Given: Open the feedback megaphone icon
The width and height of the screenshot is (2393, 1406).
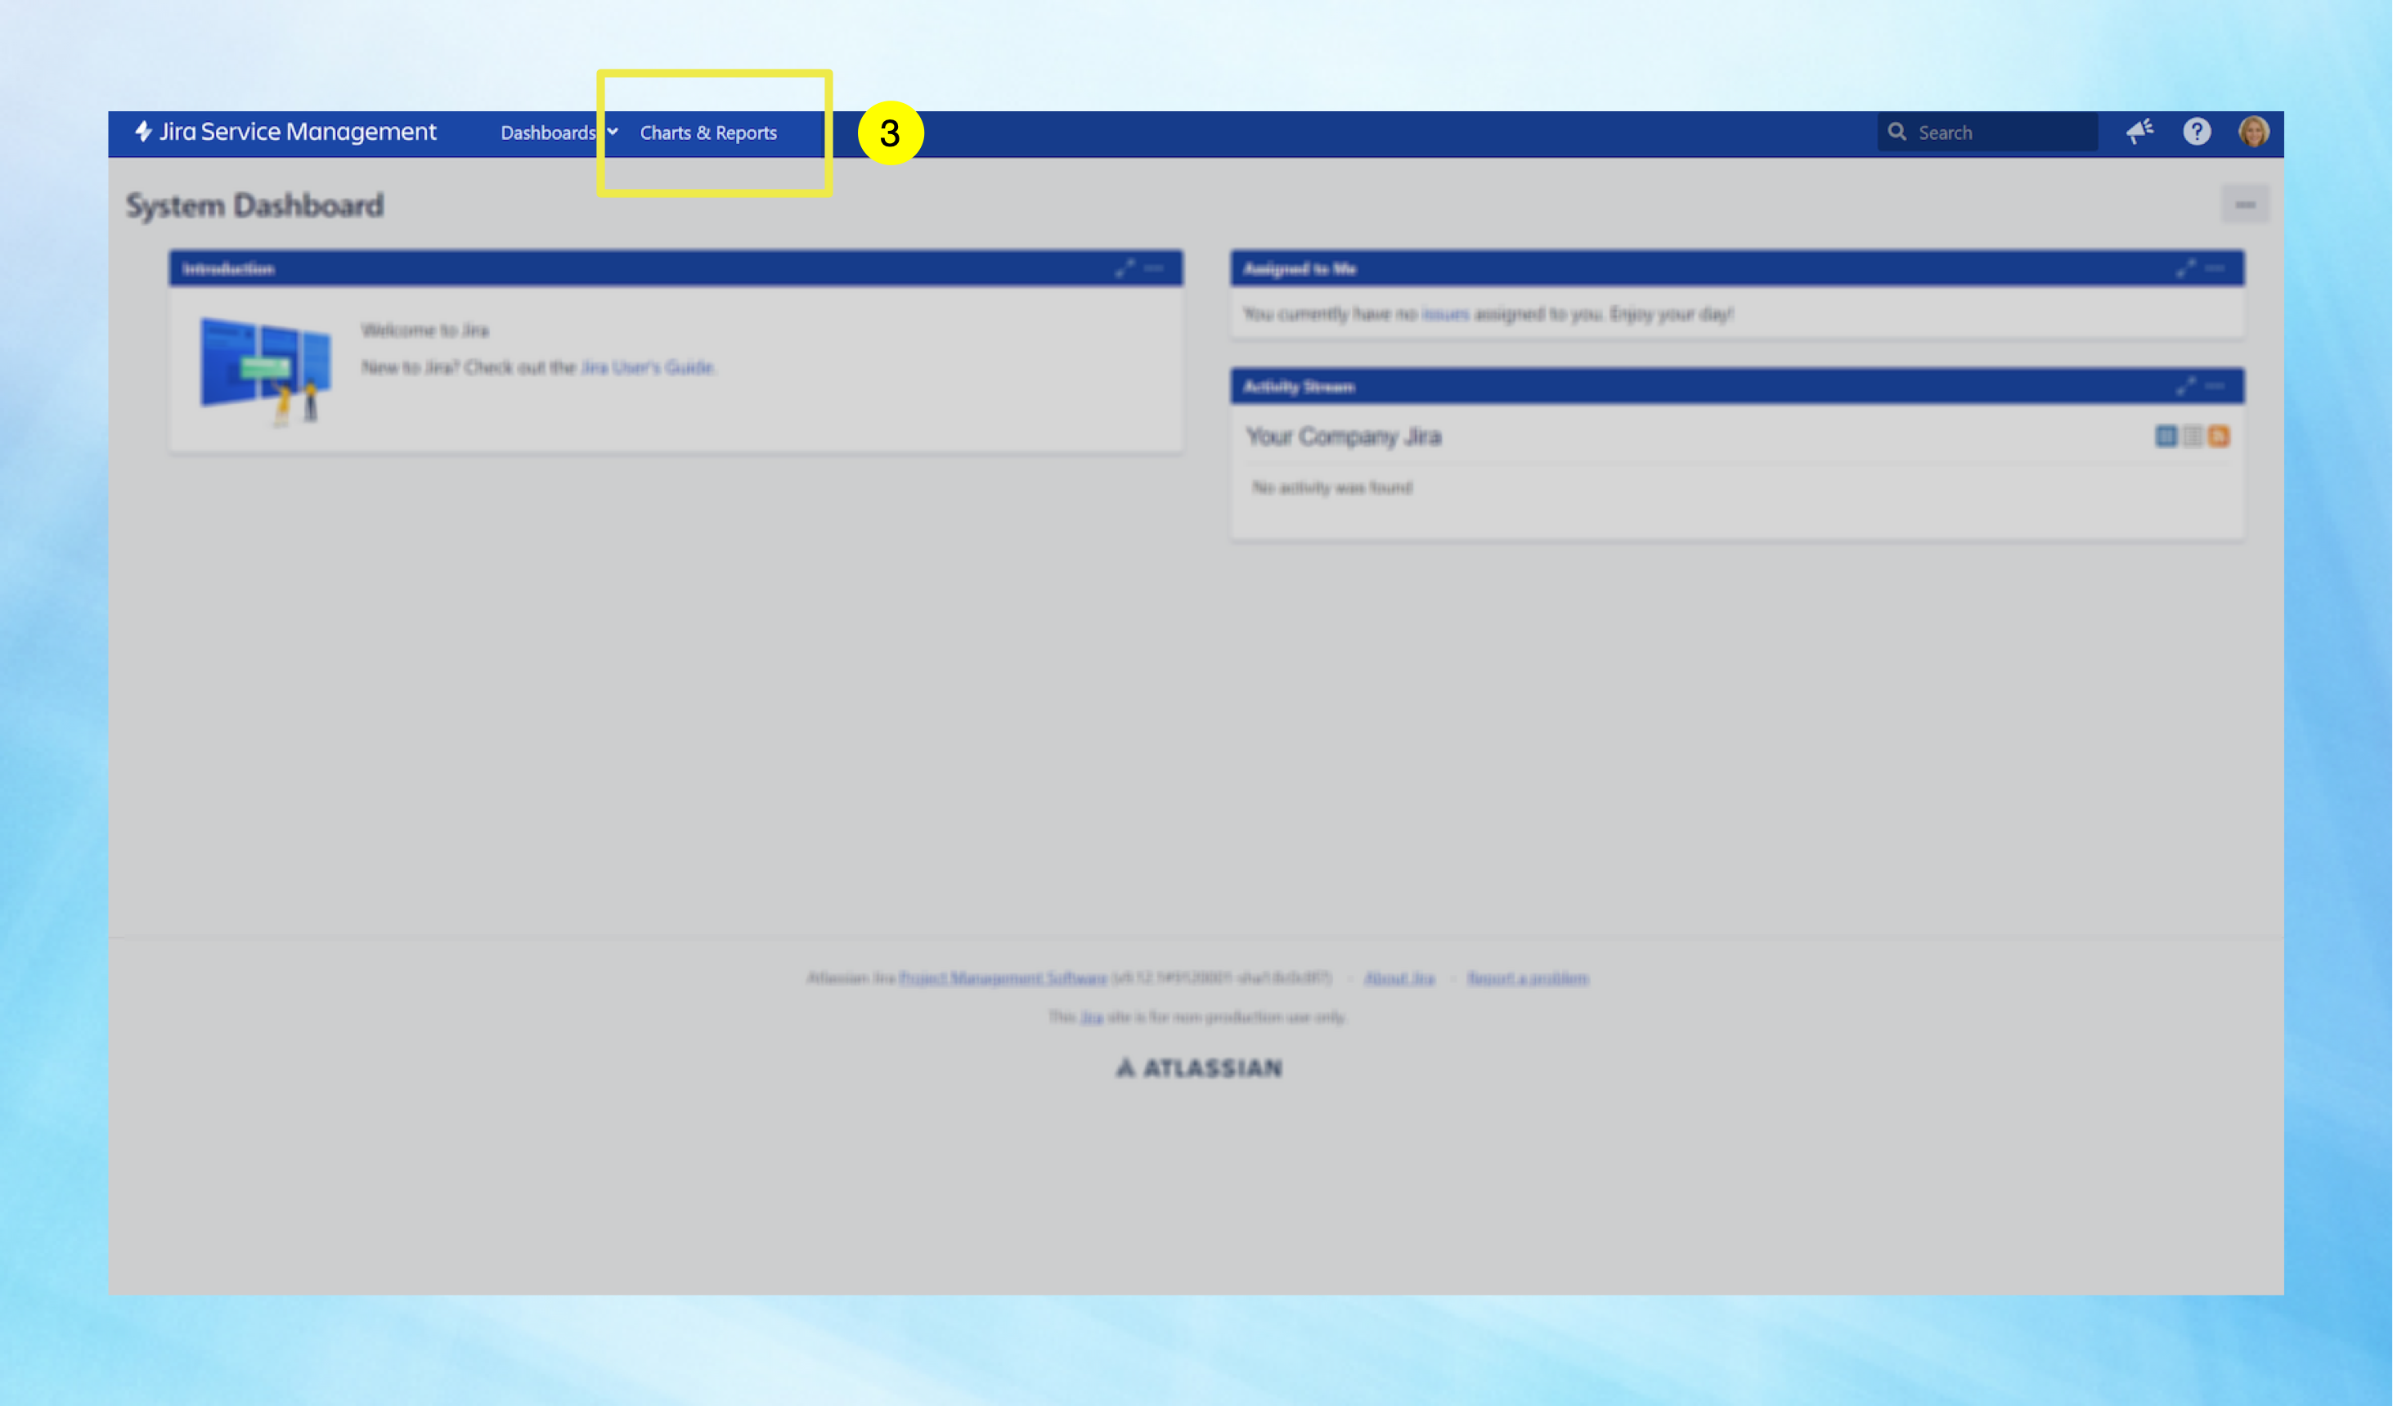Looking at the screenshot, I should [x=2139, y=132].
